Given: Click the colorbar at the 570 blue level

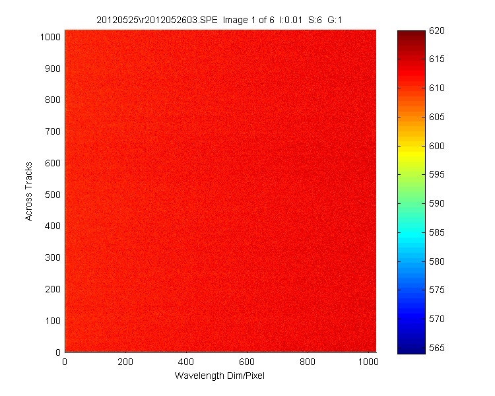Looking at the screenshot, I should click(x=411, y=319).
